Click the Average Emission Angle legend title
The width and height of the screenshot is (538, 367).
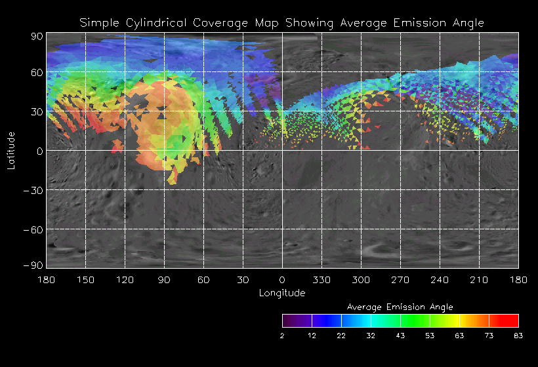[400, 307]
